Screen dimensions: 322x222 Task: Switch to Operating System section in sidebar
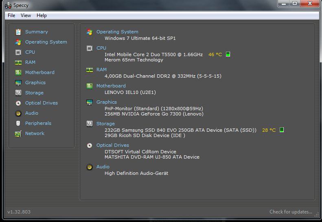[x=46, y=42]
